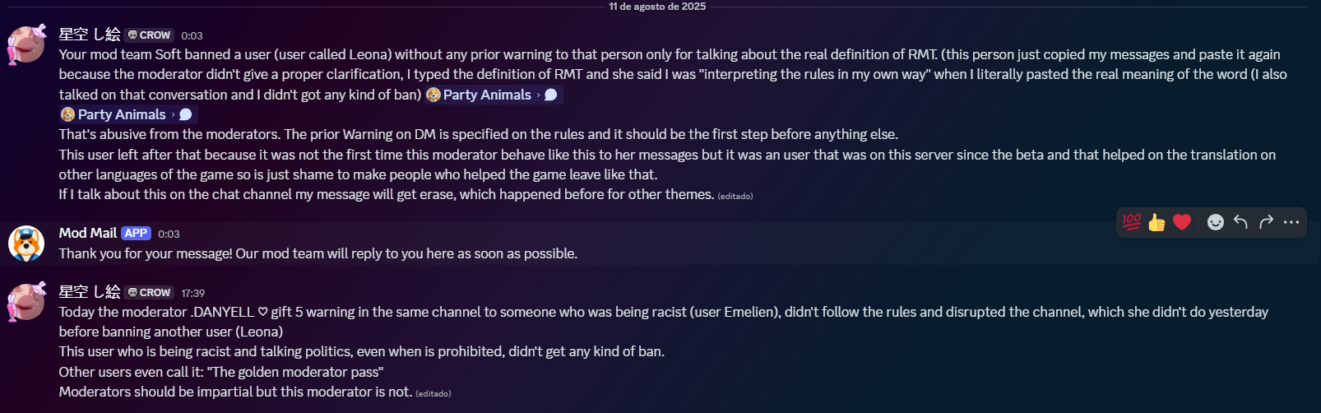
Task: React with the 100 emoji
Action: (x=1132, y=222)
